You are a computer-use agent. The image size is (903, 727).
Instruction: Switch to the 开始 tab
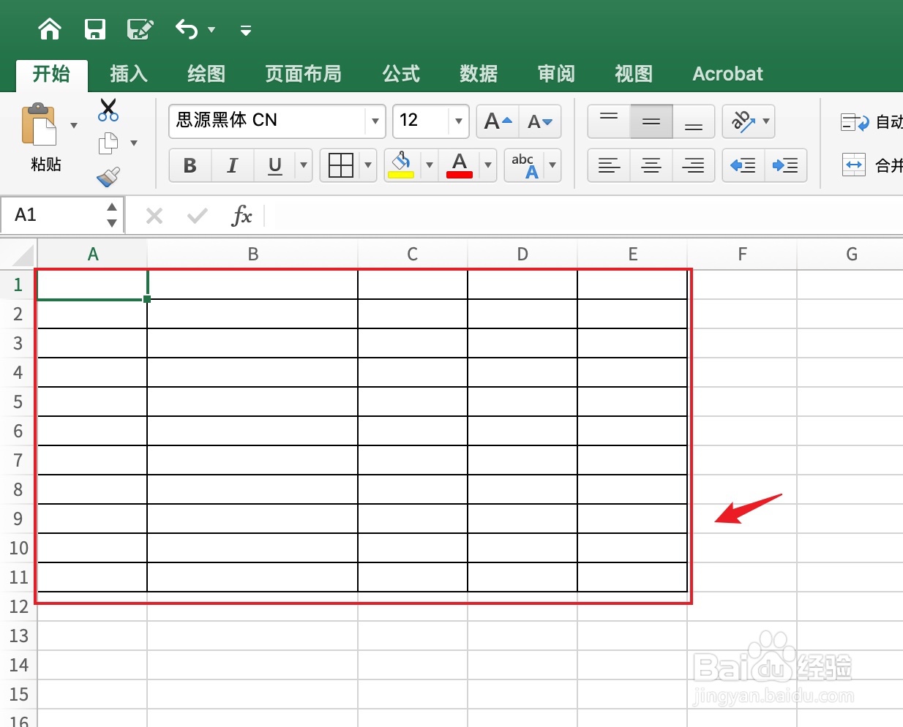(x=51, y=74)
